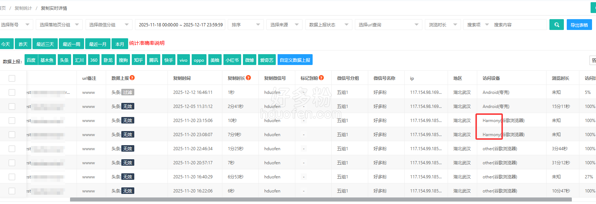The height and width of the screenshot is (204, 596).
Task: Check the first row checkbox
Action: [12, 92]
